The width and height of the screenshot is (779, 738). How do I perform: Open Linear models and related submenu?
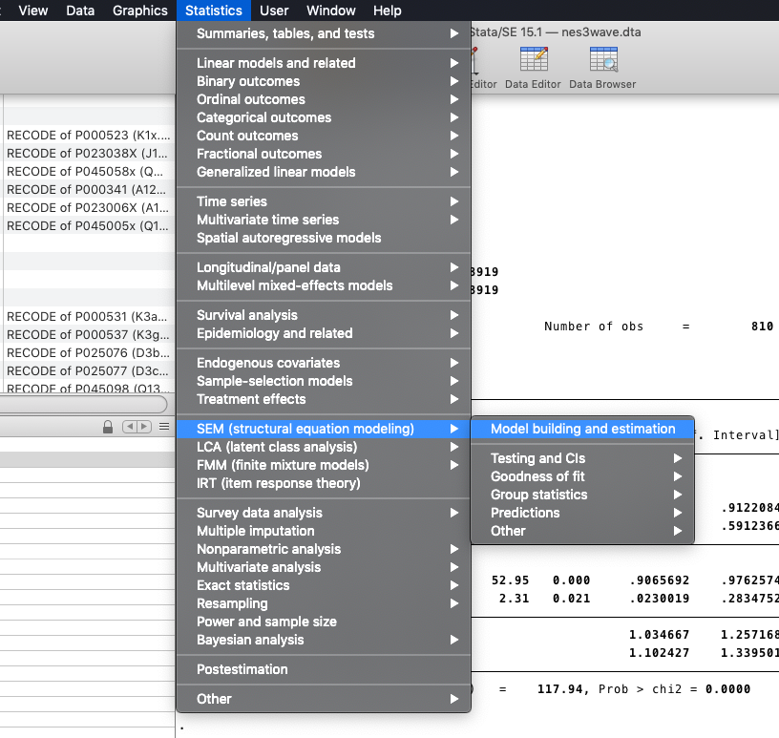coord(324,63)
